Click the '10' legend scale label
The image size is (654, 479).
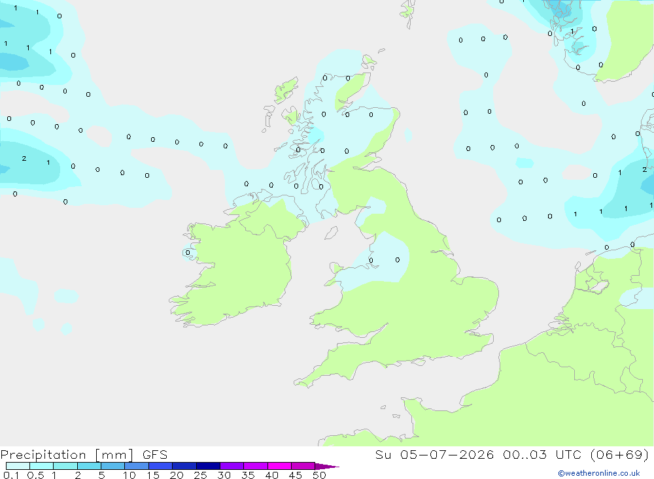129,475
